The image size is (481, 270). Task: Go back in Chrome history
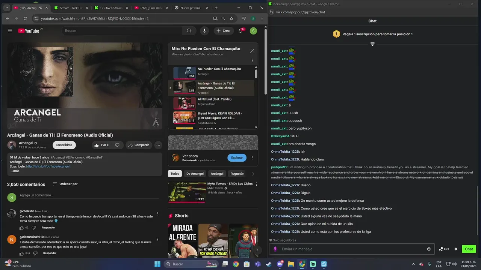coord(7,18)
